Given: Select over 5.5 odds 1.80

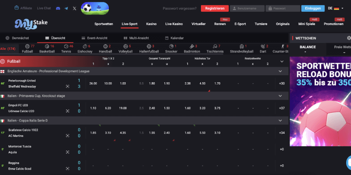Looking at the screenshot, I should [152, 84].
